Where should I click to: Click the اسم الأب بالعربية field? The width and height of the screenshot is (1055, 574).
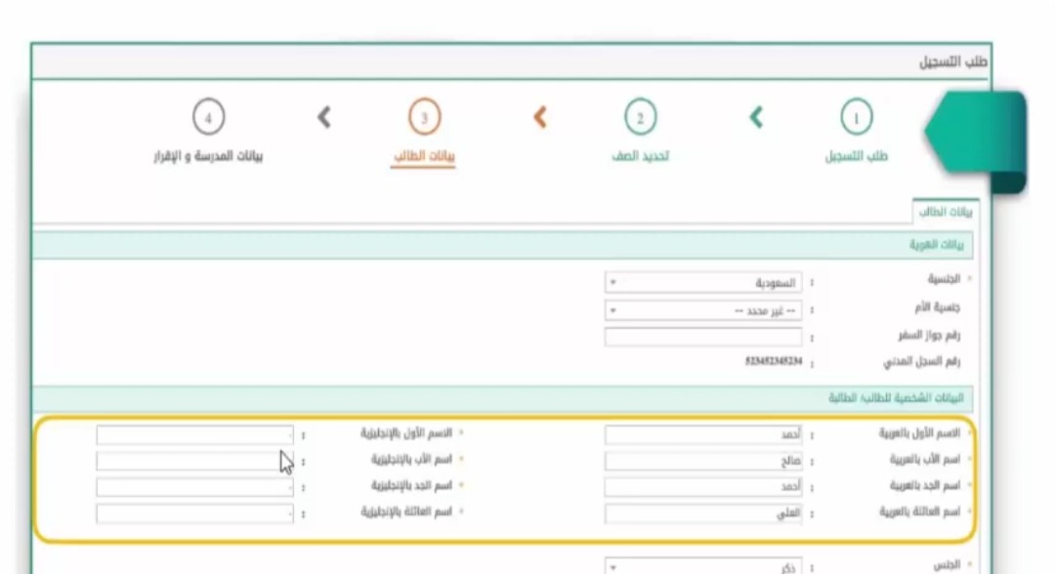(703, 461)
